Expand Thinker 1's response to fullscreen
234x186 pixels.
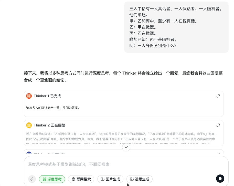pyautogui.click(x=218, y=96)
